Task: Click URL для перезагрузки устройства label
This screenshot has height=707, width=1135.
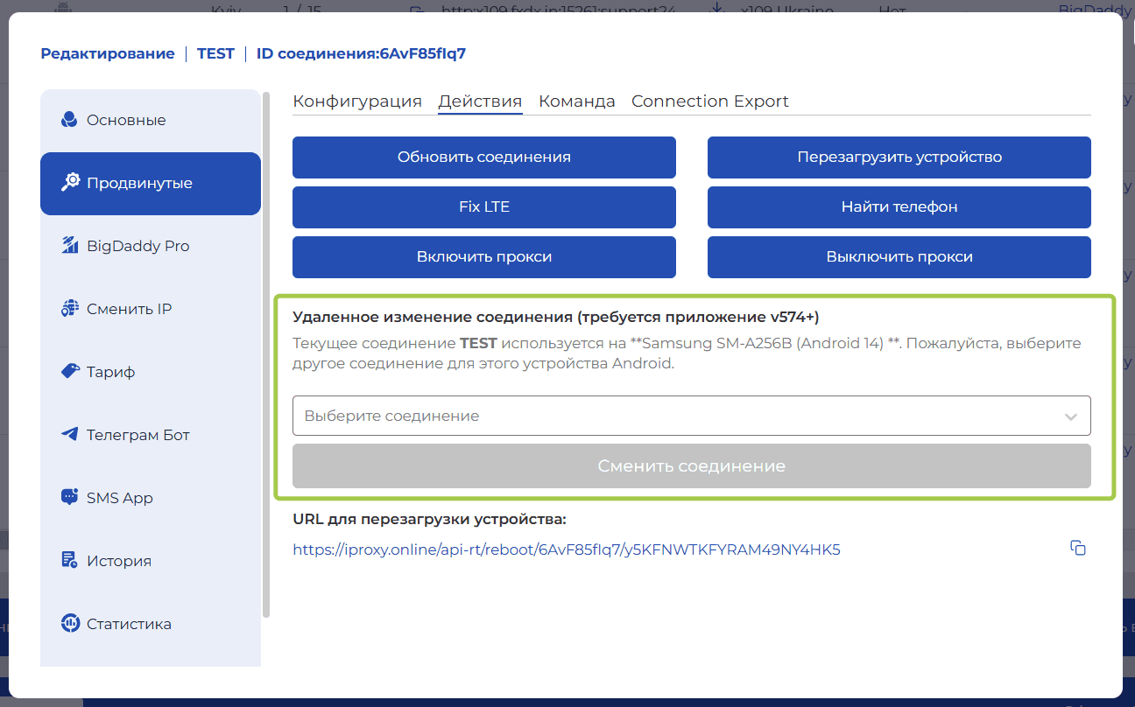Action: tap(430, 519)
